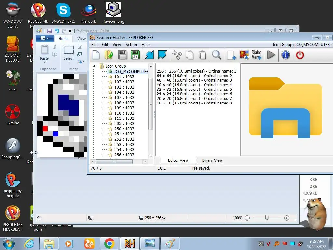This screenshot has height=250, width=333.
Task: Click the tree horizontal scroll-right arrow
Action: pyautogui.click(x=145, y=161)
